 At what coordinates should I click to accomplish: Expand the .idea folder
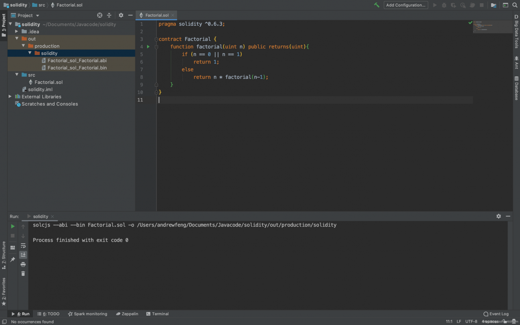17,32
